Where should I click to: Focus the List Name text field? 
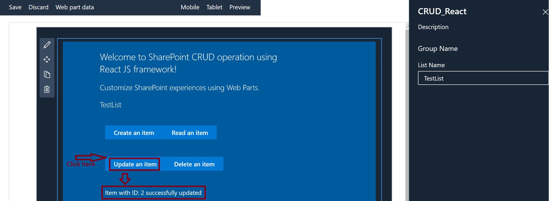(x=483, y=78)
